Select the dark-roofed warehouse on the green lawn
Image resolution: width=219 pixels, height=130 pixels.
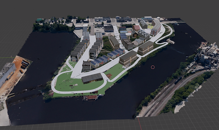(92, 78)
